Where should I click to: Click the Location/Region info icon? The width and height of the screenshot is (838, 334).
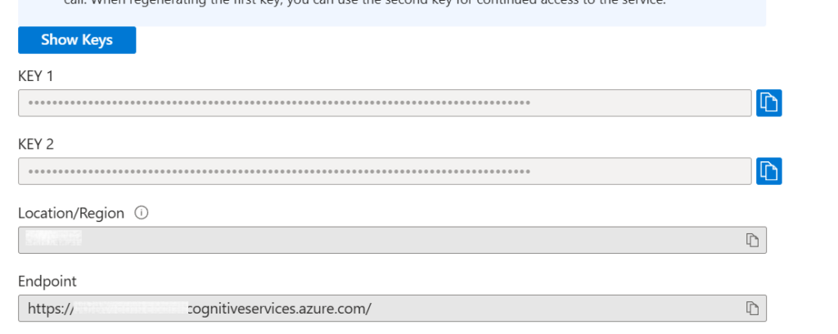click(x=141, y=213)
